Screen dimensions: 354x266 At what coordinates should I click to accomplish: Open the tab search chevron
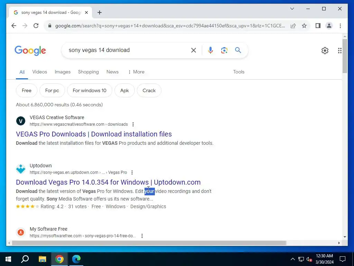point(292,9)
